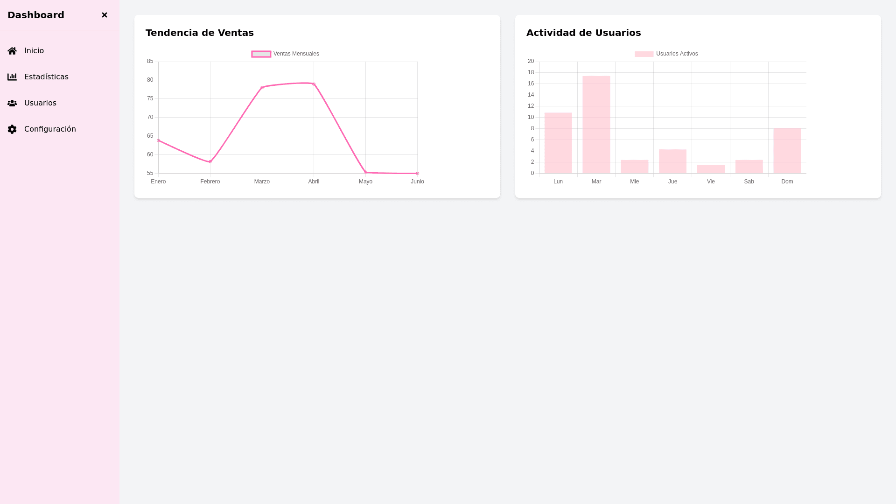Open the Inicio menu item

point(34,51)
